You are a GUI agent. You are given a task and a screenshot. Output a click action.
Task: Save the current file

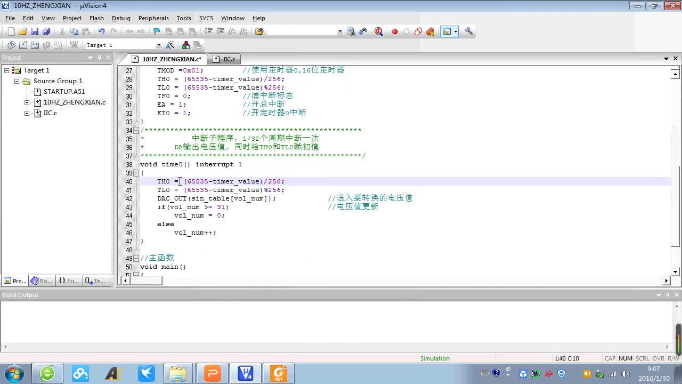point(34,31)
